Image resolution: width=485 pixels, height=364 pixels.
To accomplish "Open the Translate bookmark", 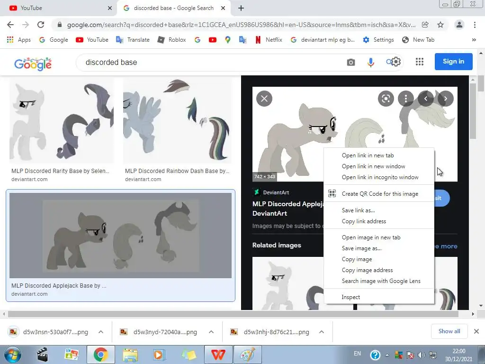I will pyautogui.click(x=133, y=40).
